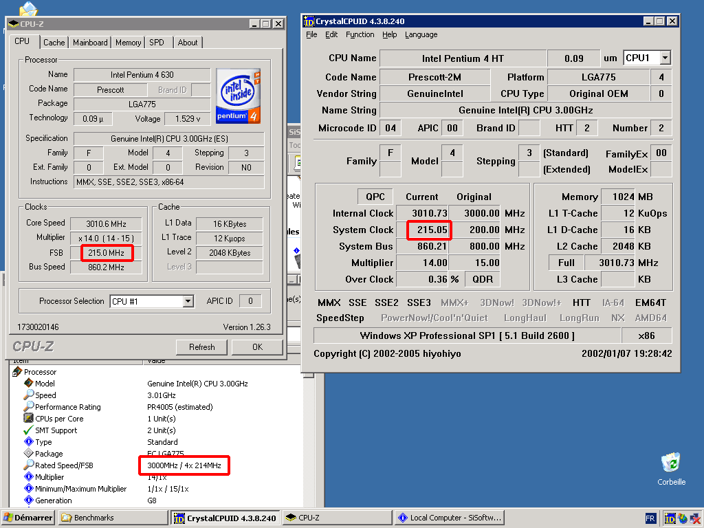Open the Mainboard tab in CPU-Z
Screen dimensions: 704x528
tap(90, 42)
